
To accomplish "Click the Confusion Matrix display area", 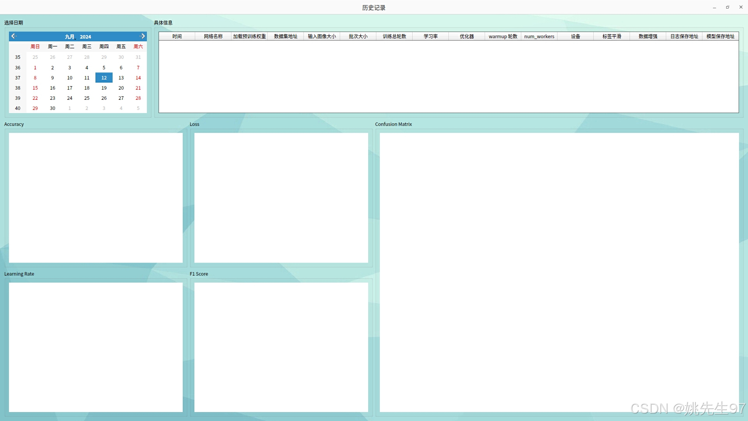I will 559,272.
